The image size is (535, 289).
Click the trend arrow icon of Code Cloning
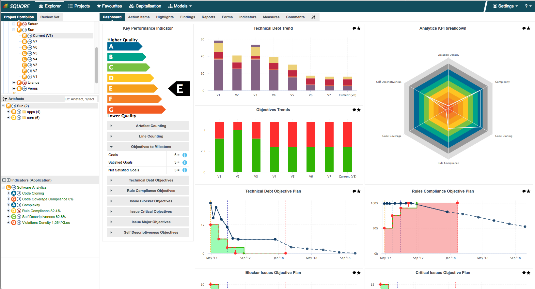pos(19,193)
